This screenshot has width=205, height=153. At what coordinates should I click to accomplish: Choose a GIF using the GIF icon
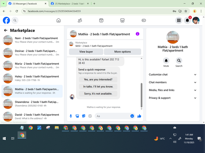(90, 116)
